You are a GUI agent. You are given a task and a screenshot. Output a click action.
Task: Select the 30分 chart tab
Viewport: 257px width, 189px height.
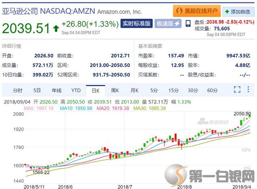pos(193,90)
